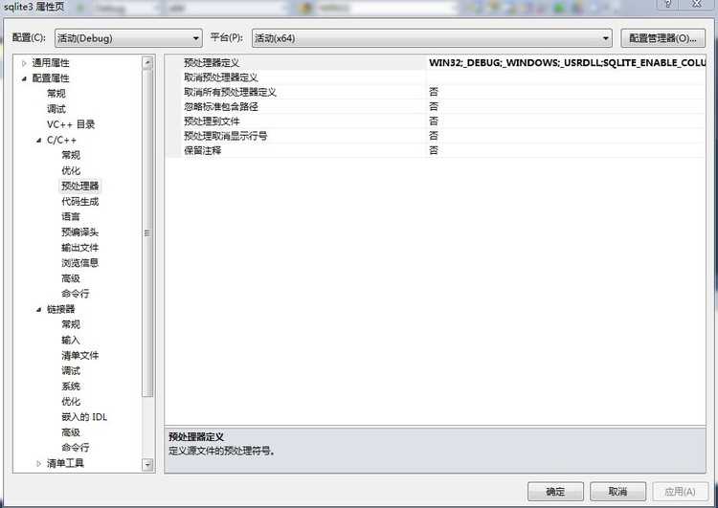This screenshot has width=718, height=508.
Task: Select 清单文件 tree item
Action: coord(80,355)
